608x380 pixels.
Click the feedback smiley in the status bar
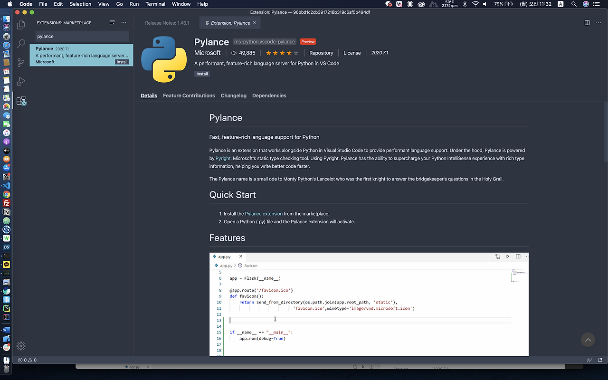point(589,360)
